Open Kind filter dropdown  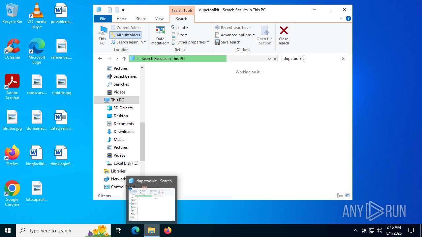(x=180, y=28)
